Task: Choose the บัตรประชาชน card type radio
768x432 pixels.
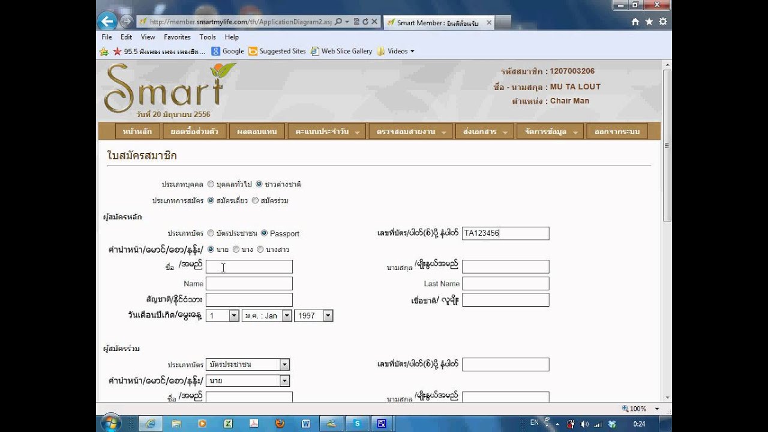Action: click(211, 233)
